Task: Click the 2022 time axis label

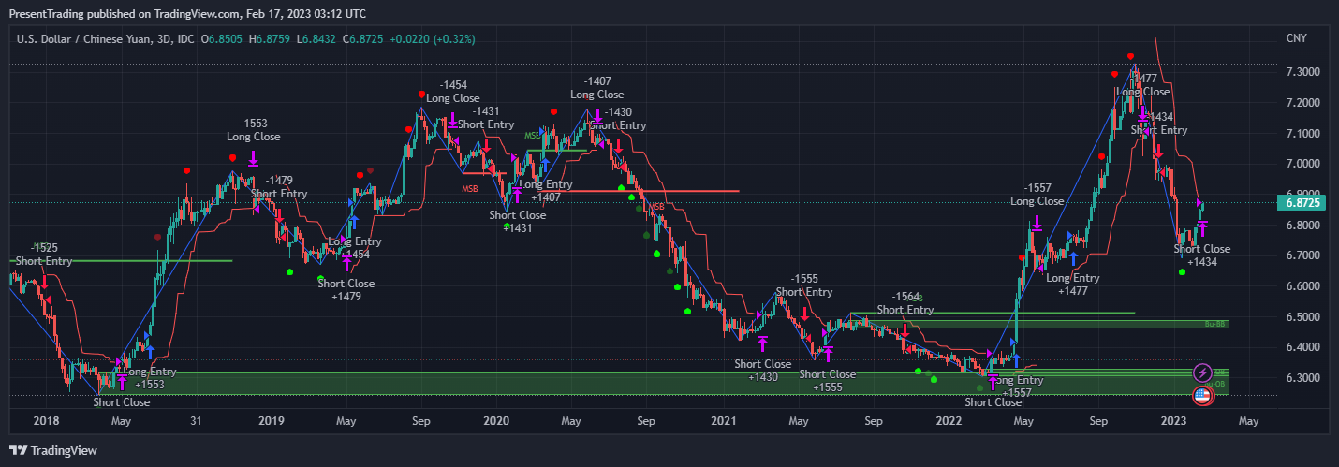Action: click(x=948, y=421)
